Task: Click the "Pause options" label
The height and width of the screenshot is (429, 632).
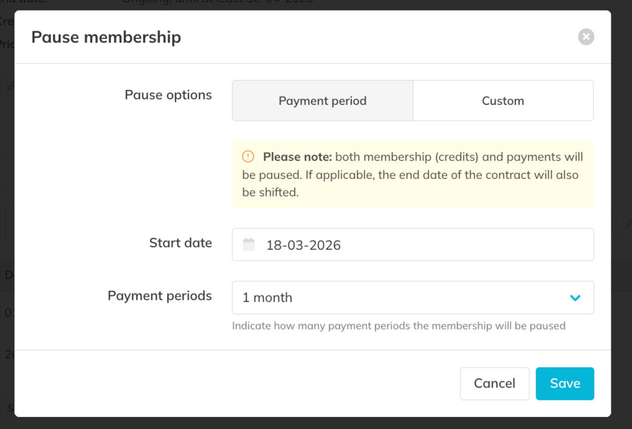Action: 168,95
